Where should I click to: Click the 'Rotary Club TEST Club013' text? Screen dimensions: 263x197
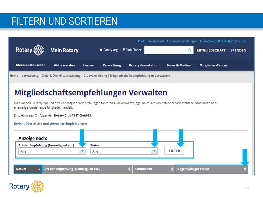pyautogui.click(x=73, y=116)
